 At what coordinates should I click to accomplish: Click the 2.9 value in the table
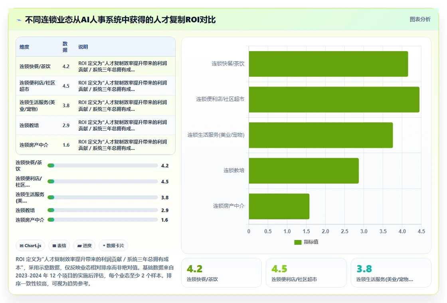66,125
